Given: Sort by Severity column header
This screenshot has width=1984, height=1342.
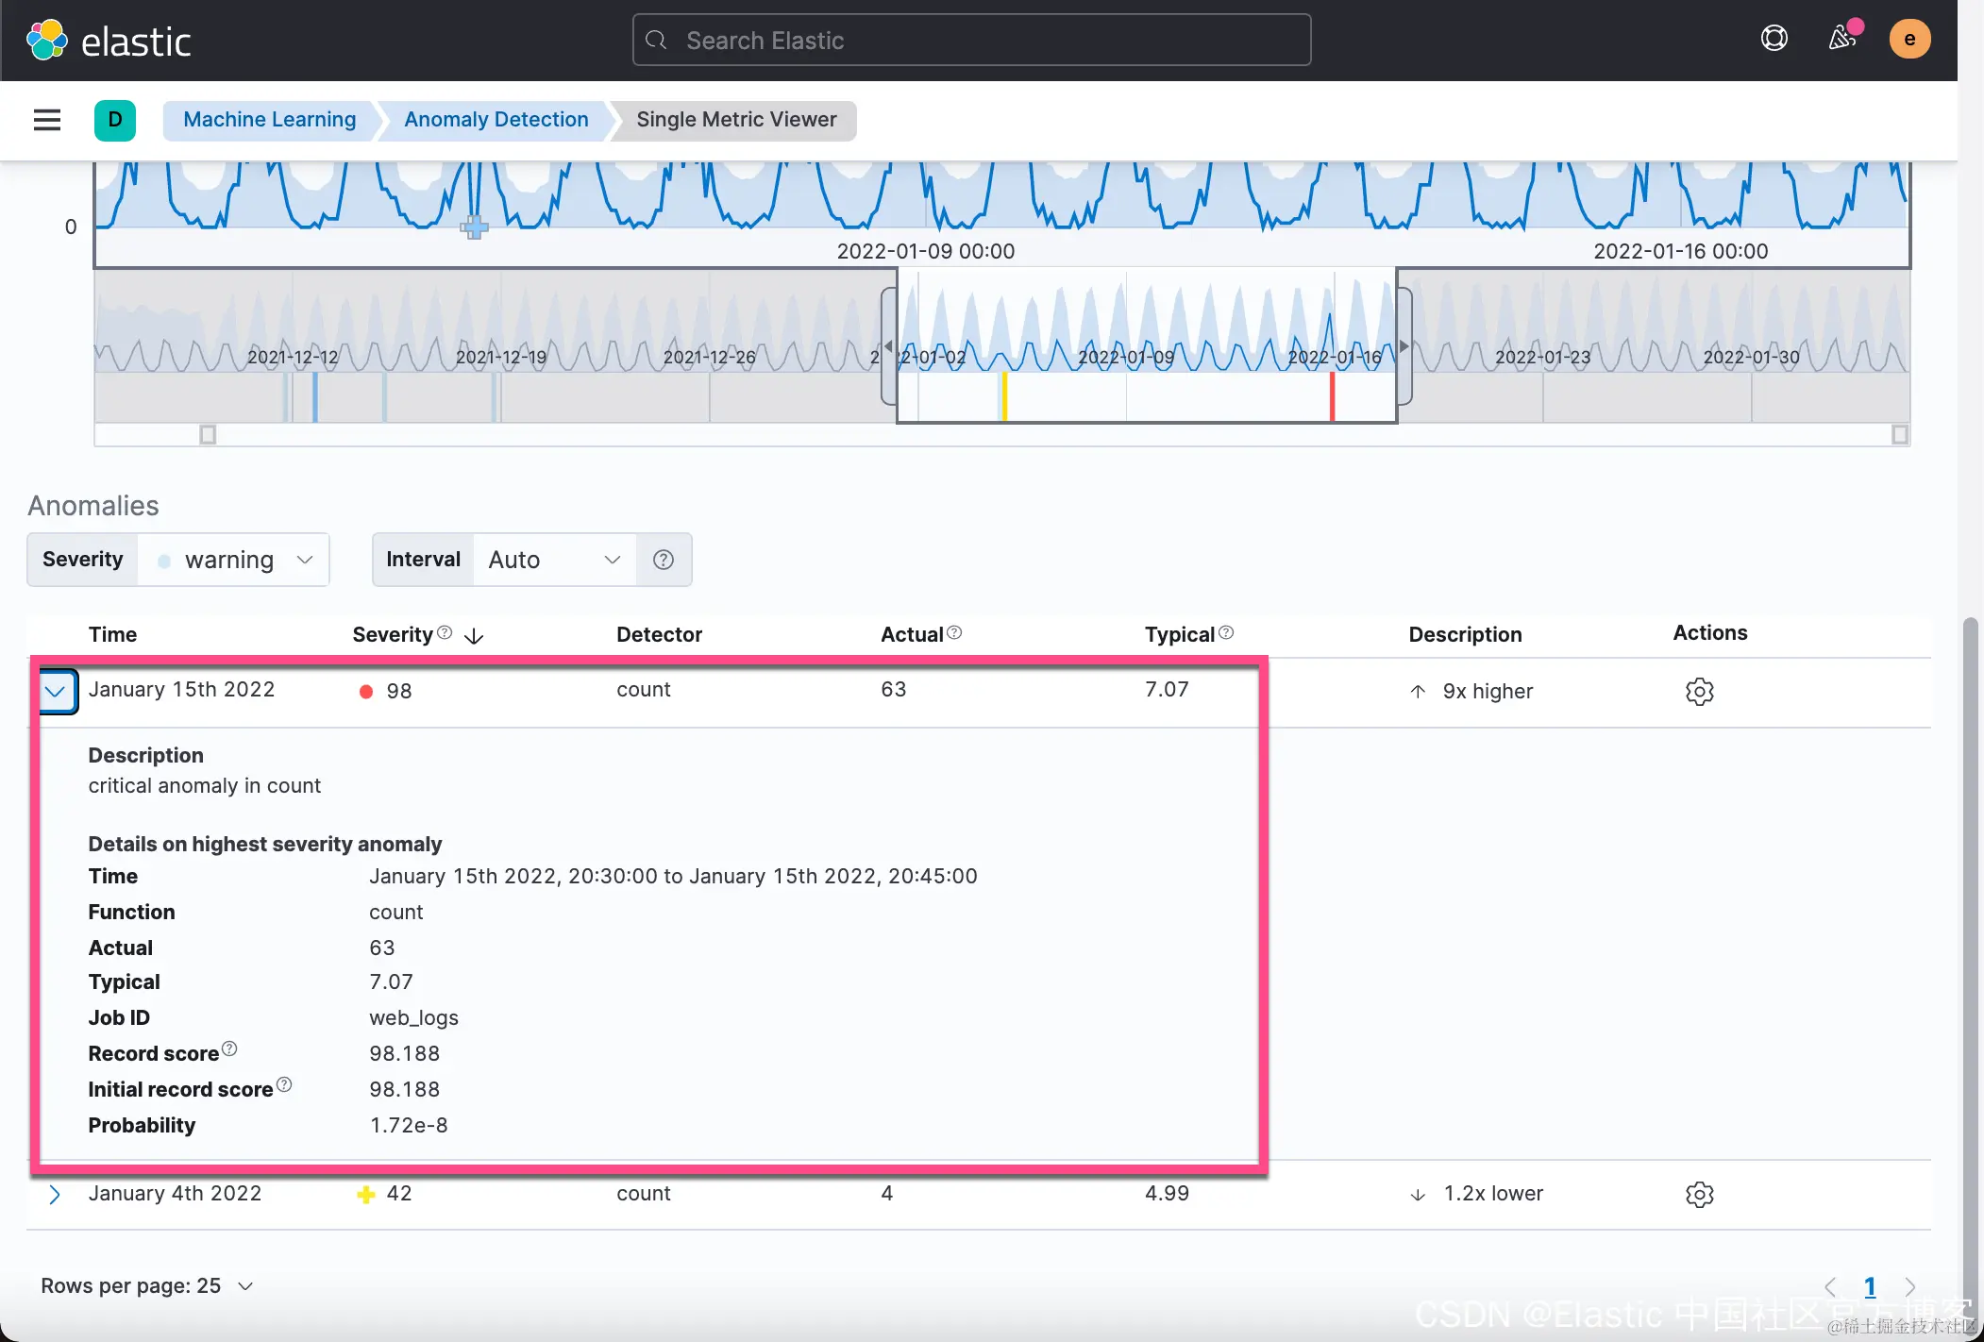Looking at the screenshot, I should click(393, 635).
